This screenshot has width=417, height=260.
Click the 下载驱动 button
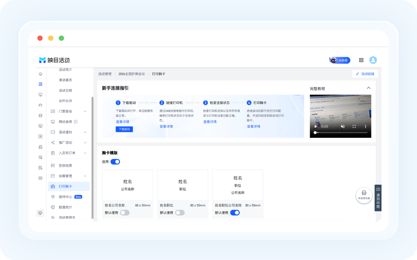click(x=124, y=129)
